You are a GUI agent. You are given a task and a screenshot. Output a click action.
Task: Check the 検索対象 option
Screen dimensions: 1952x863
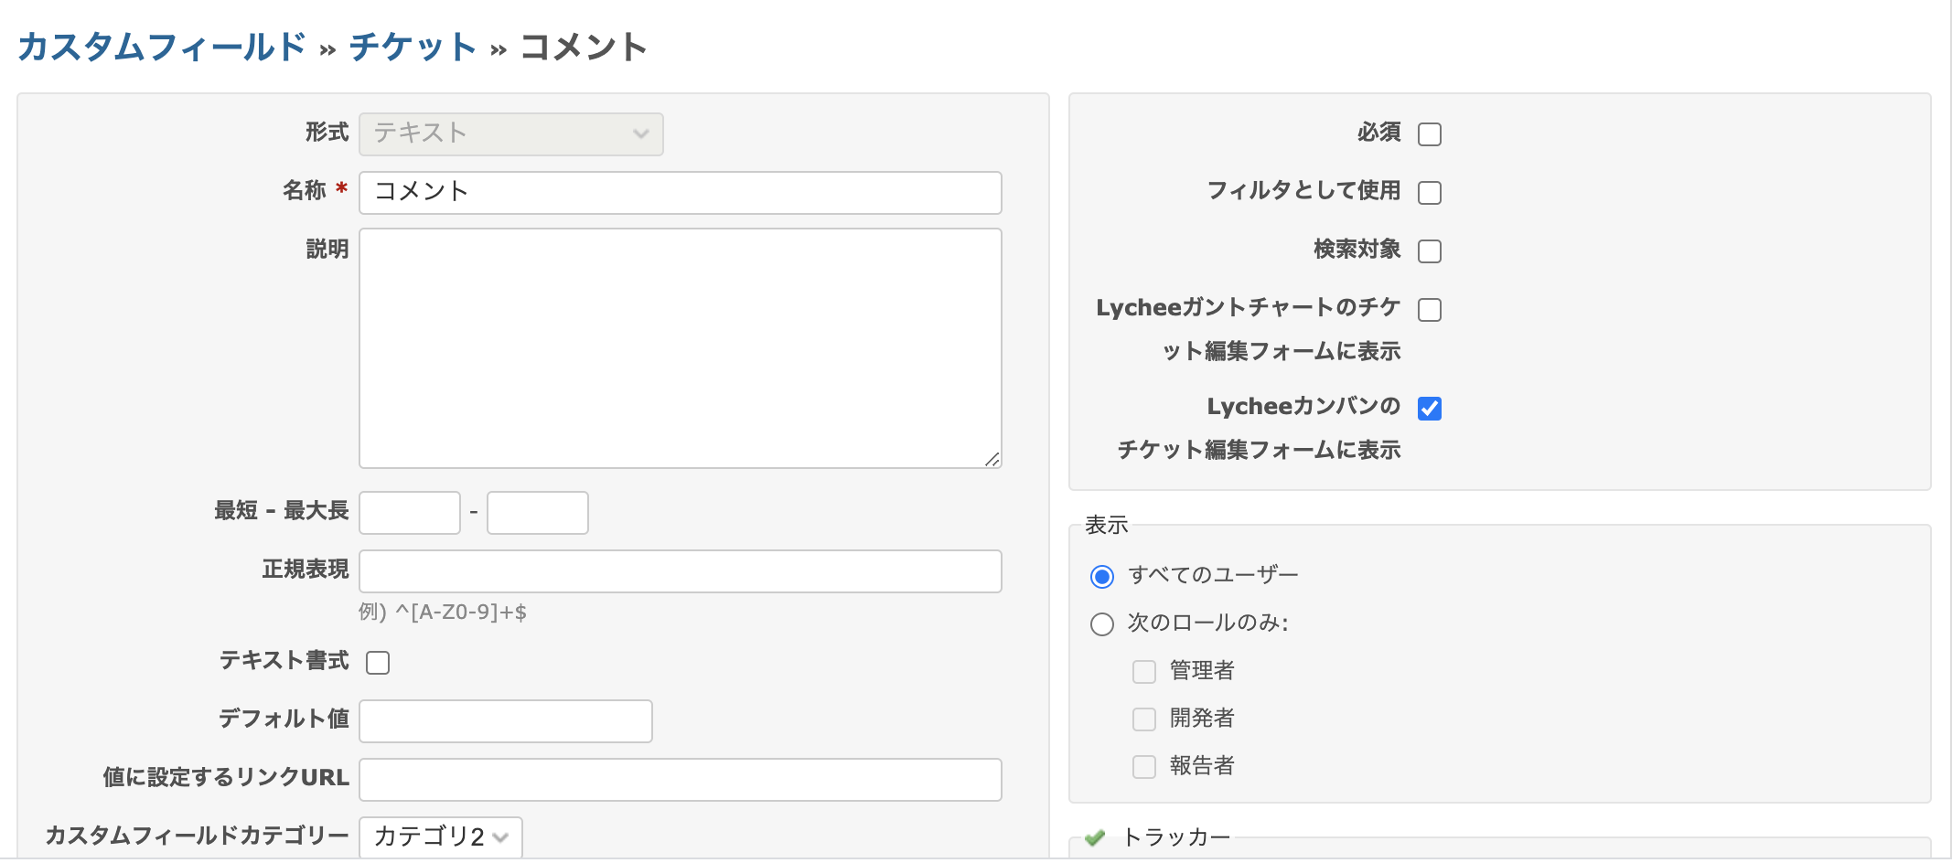(x=1429, y=251)
